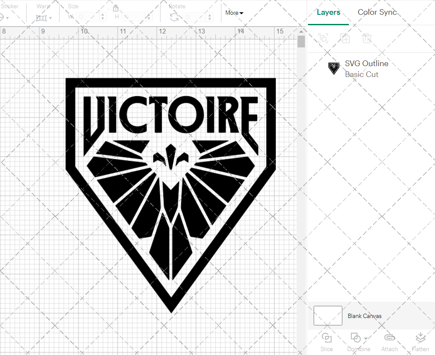The height and width of the screenshot is (355, 435).
Task: Open the More dropdown menu
Action: pos(234,13)
